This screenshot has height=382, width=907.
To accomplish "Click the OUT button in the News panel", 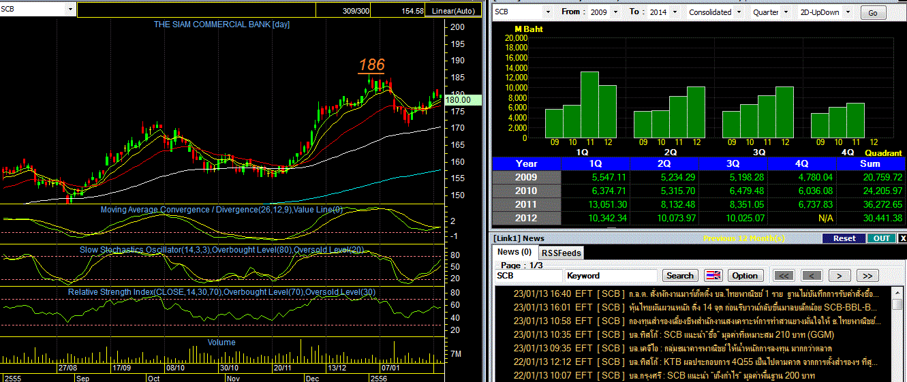I will (881, 238).
